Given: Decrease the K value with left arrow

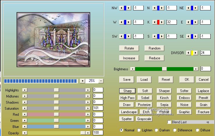Looking at the screenshot, I should [x=154, y=22].
